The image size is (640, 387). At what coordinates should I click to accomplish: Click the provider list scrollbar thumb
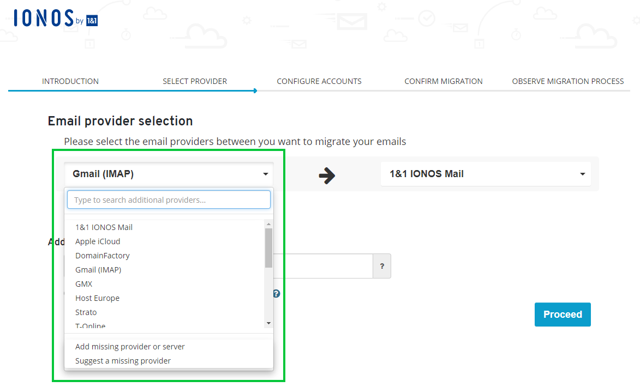coord(268,247)
